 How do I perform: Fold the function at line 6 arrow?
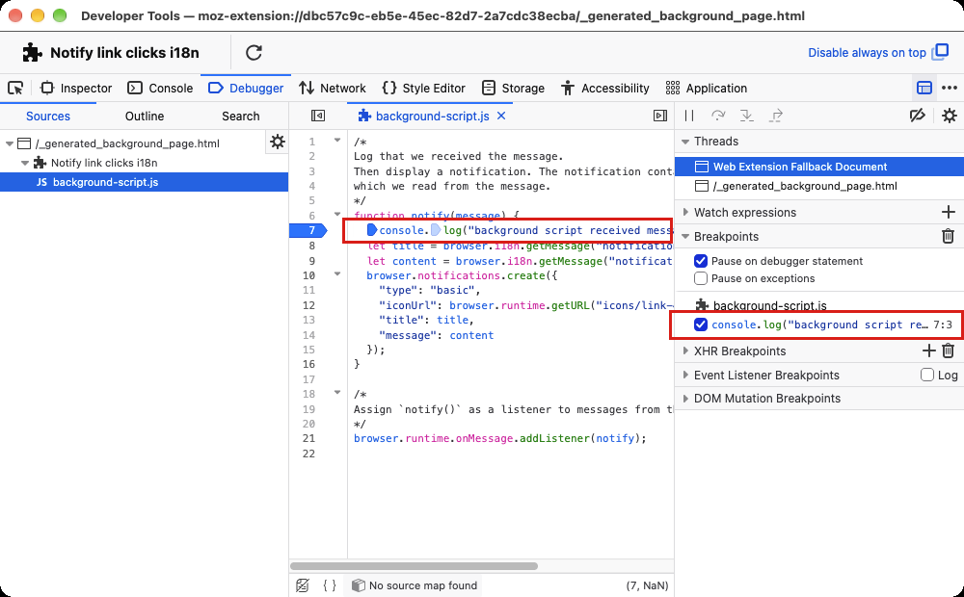point(336,215)
